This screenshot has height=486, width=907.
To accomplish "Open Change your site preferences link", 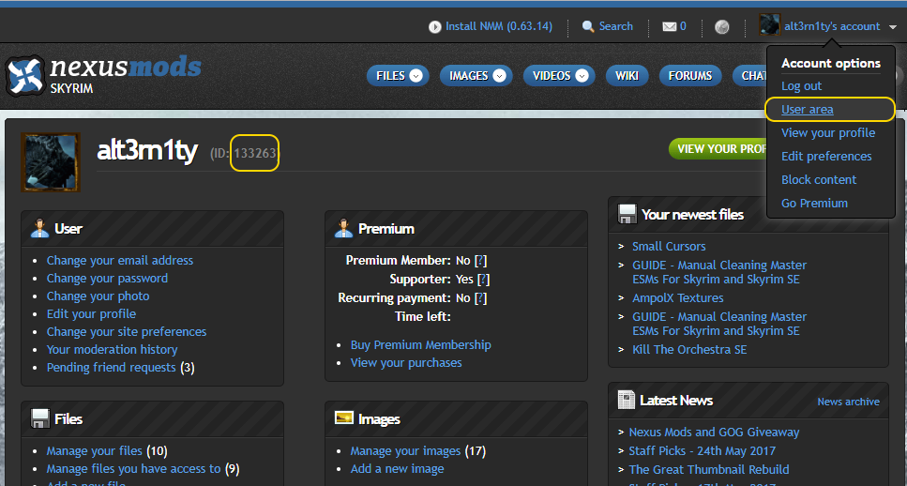I will click(126, 332).
